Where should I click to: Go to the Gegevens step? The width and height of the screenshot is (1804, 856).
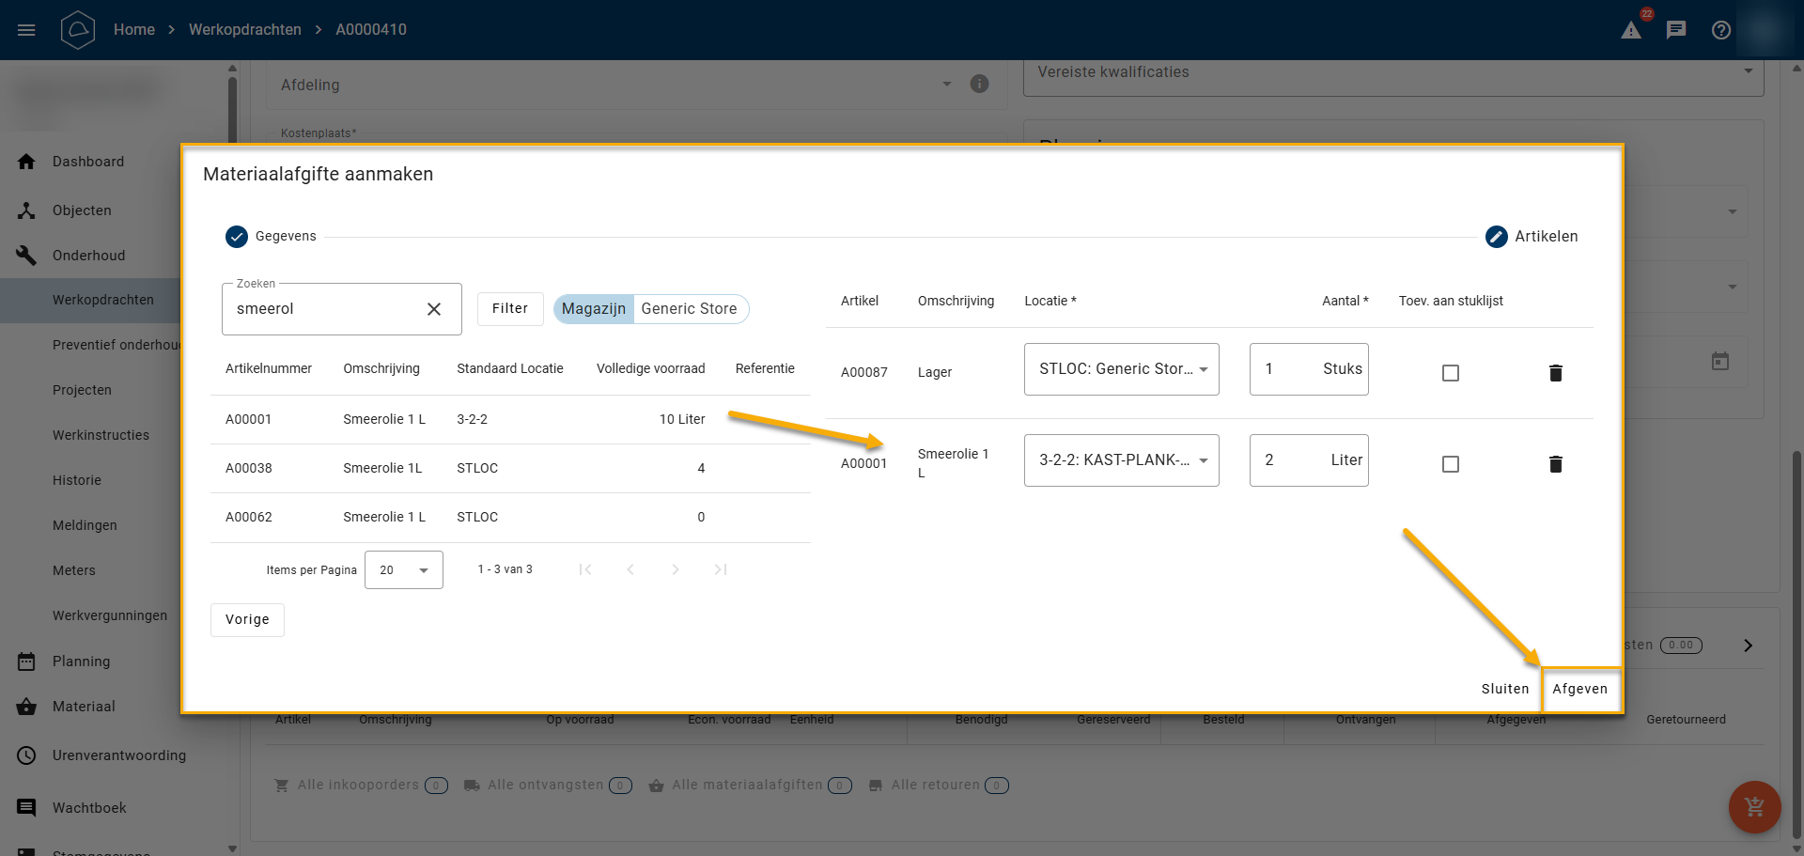pos(271,237)
